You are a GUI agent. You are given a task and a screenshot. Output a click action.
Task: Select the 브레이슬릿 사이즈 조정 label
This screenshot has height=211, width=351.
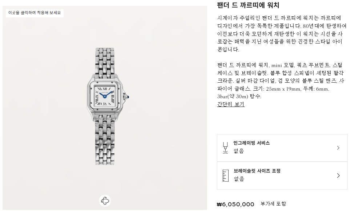(x=257, y=171)
